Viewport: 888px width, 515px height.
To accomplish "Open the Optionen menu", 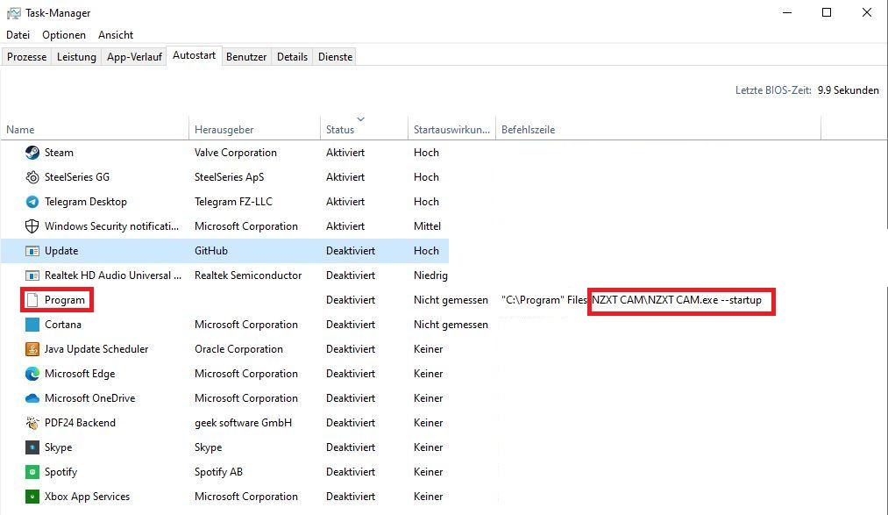I will (64, 35).
